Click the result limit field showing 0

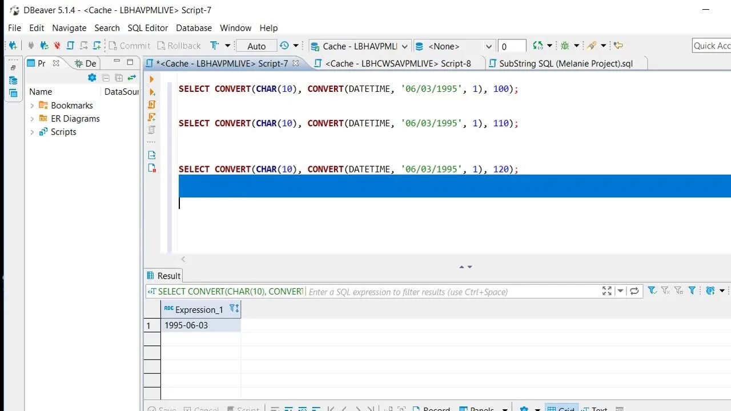coord(512,46)
